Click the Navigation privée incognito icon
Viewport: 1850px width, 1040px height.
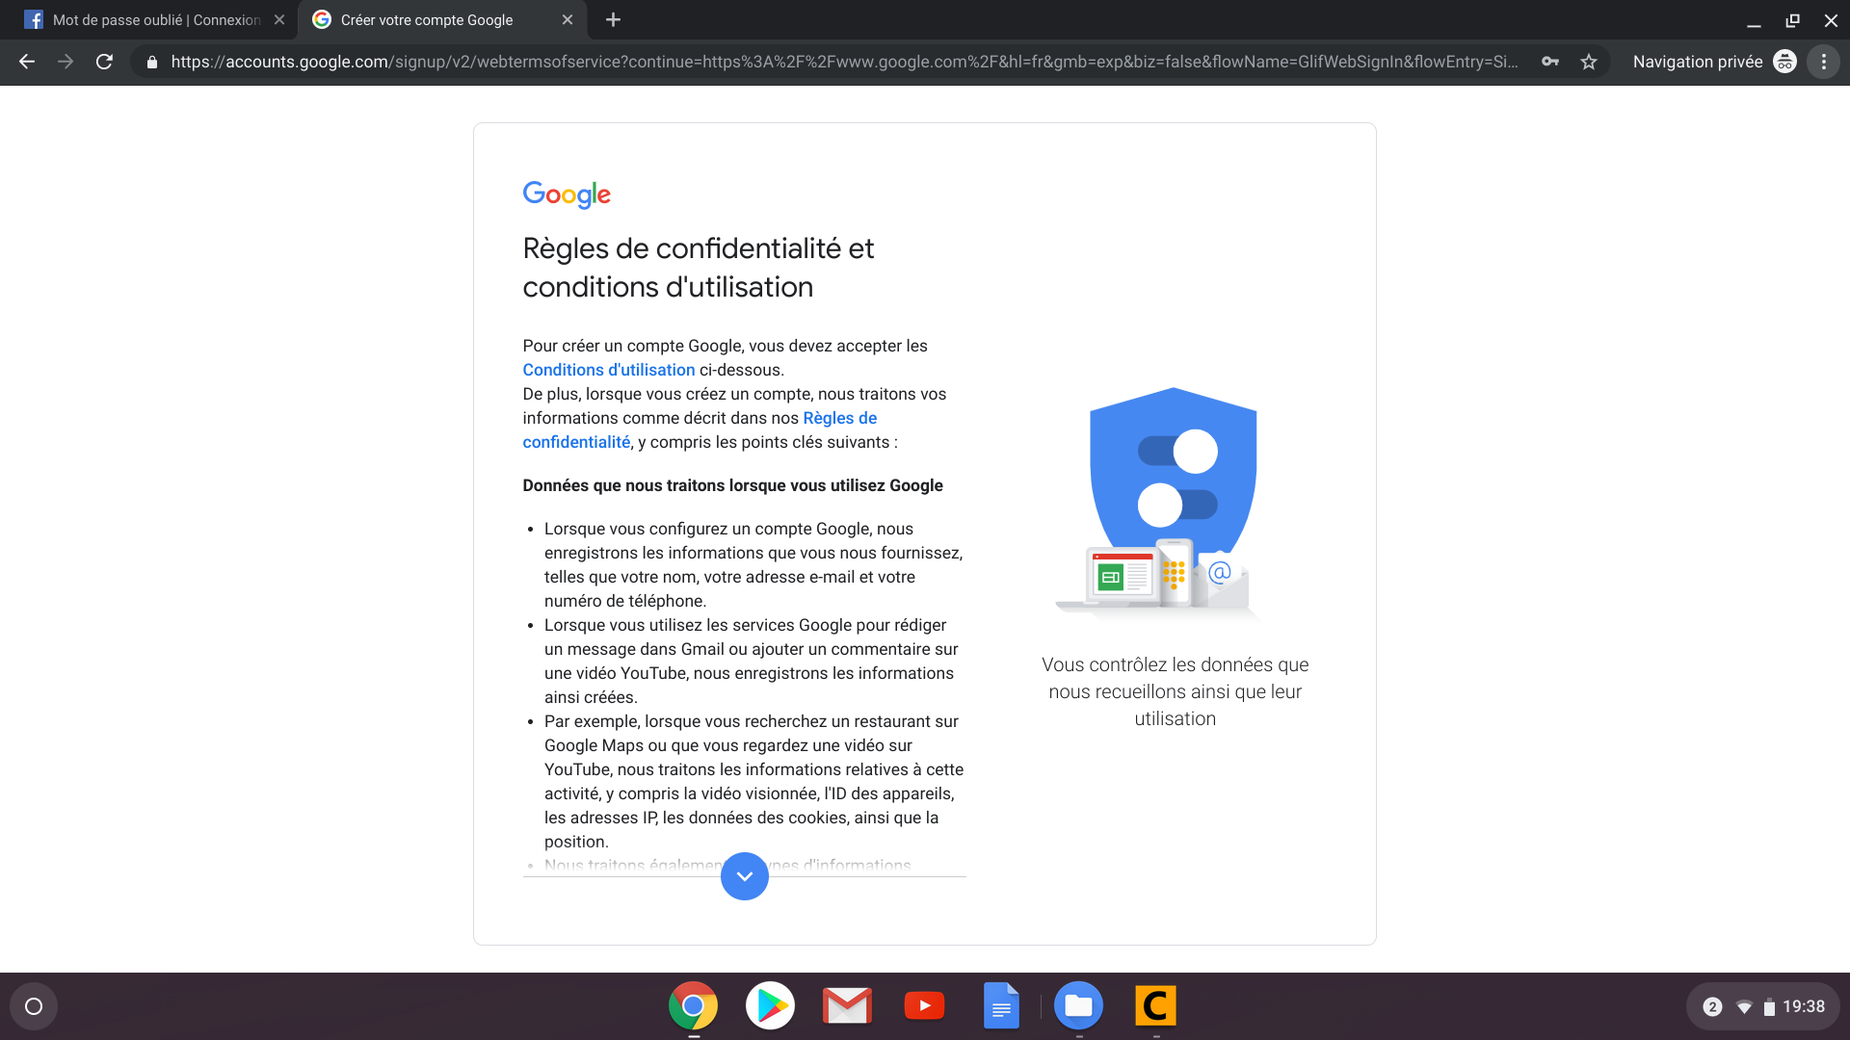pos(1784,62)
